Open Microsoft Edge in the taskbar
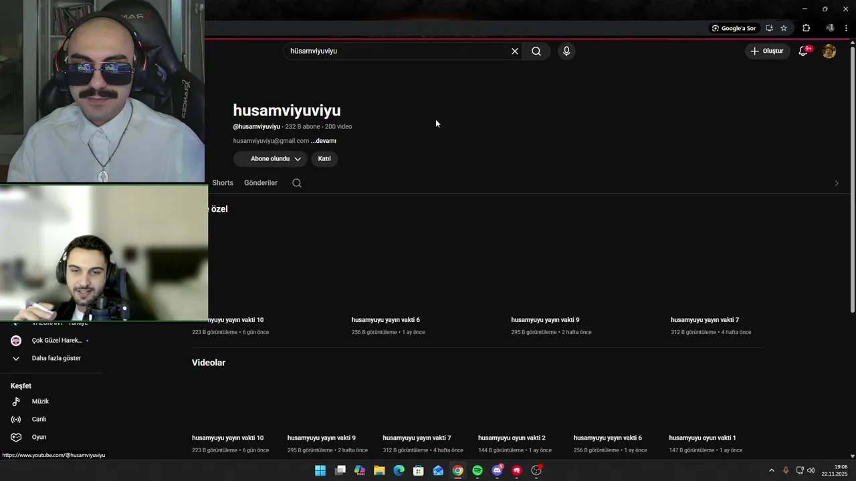 399,470
